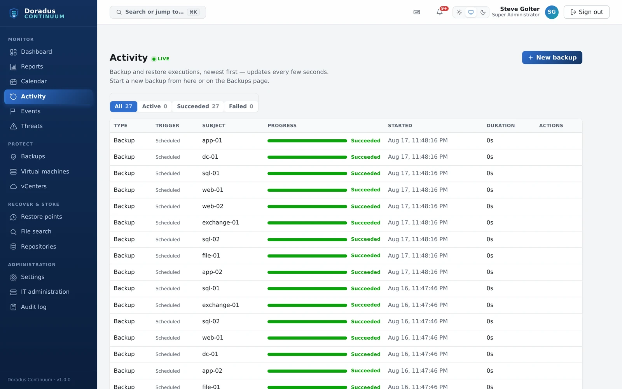Select the Active filter tab

(154, 106)
